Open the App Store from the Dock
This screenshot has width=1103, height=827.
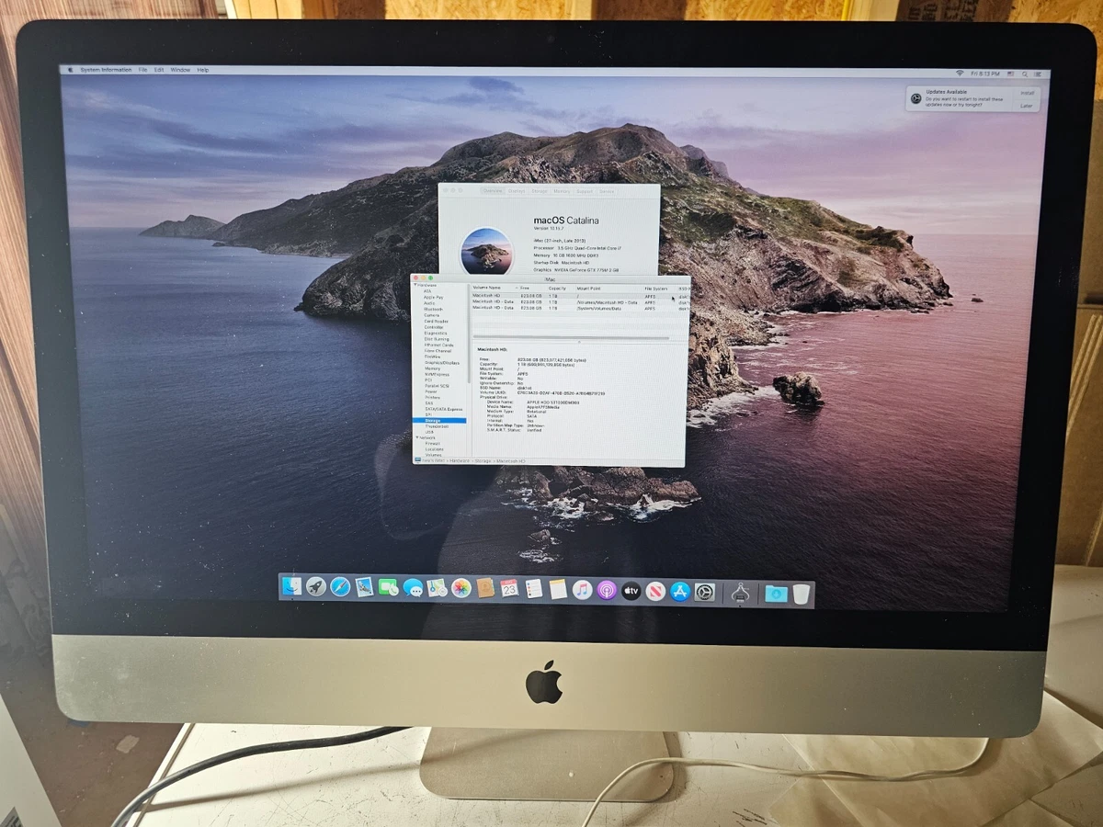pyautogui.click(x=677, y=591)
